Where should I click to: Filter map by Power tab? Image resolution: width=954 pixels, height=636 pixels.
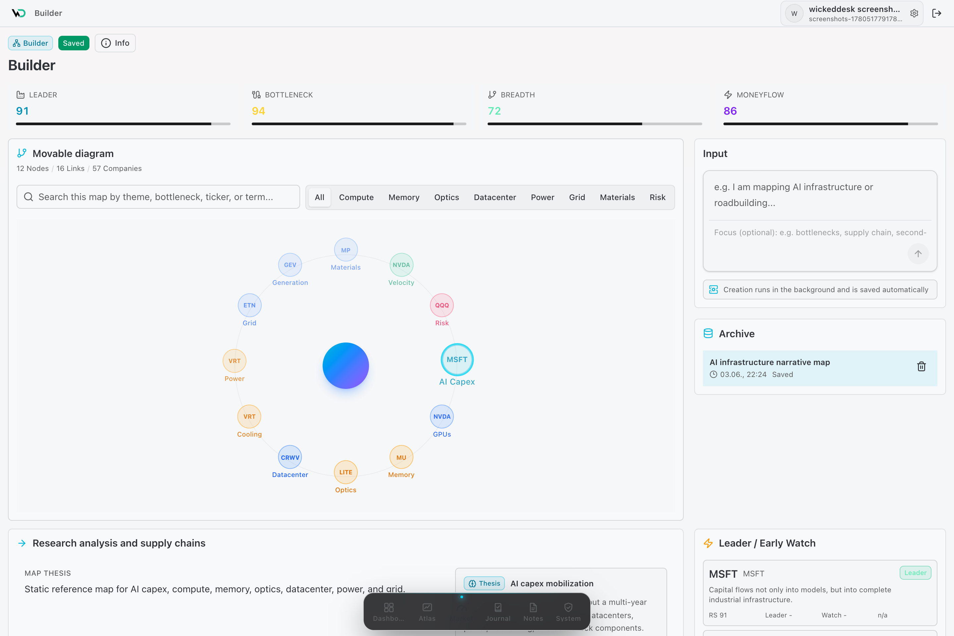coord(542,197)
